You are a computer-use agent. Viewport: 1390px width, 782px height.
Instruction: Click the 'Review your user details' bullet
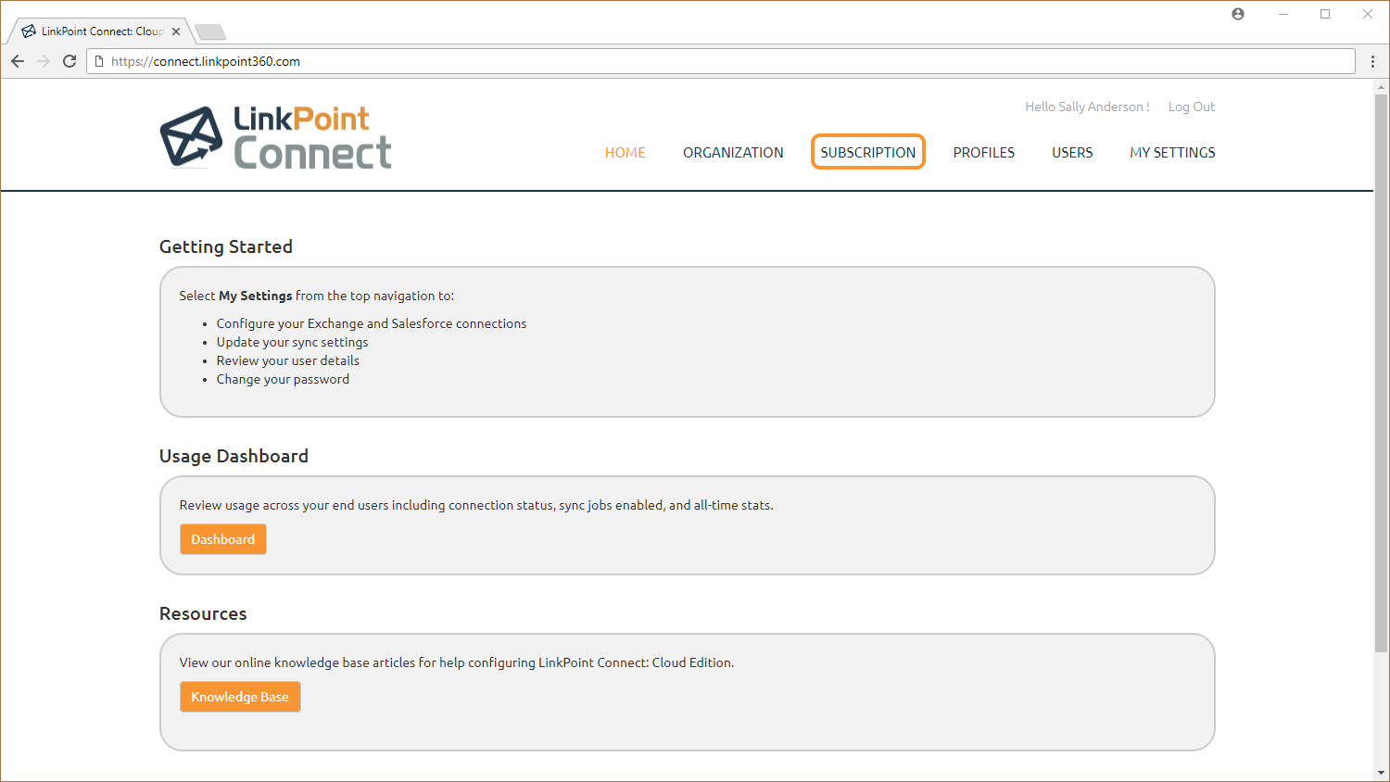288,360
